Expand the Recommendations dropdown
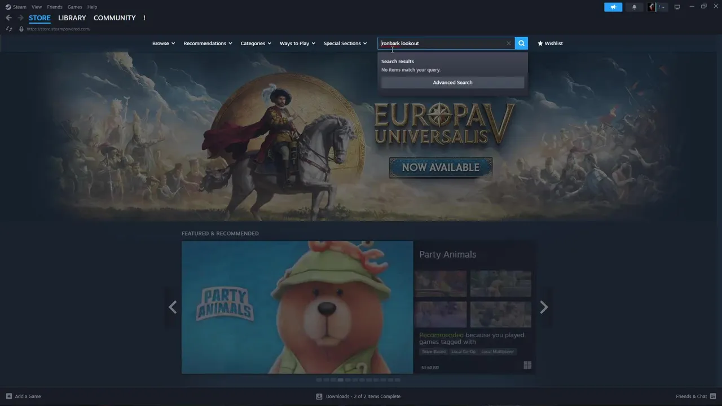Screen dimensions: 722x406 point(208,43)
